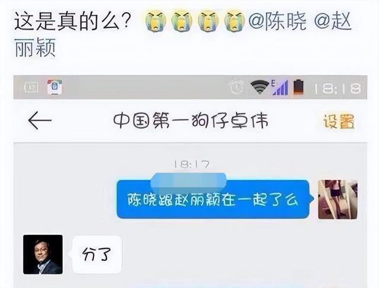The image size is (379, 288).
Task: Select the blue message 陈晓跟赵丽颖在一起了么
Action: (213, 199)
